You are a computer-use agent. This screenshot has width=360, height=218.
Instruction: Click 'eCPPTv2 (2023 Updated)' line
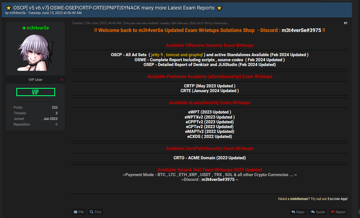click(x=210, y=122)
